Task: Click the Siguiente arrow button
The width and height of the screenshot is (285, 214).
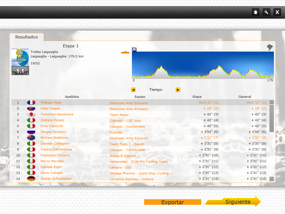Action: click(234, 201)
